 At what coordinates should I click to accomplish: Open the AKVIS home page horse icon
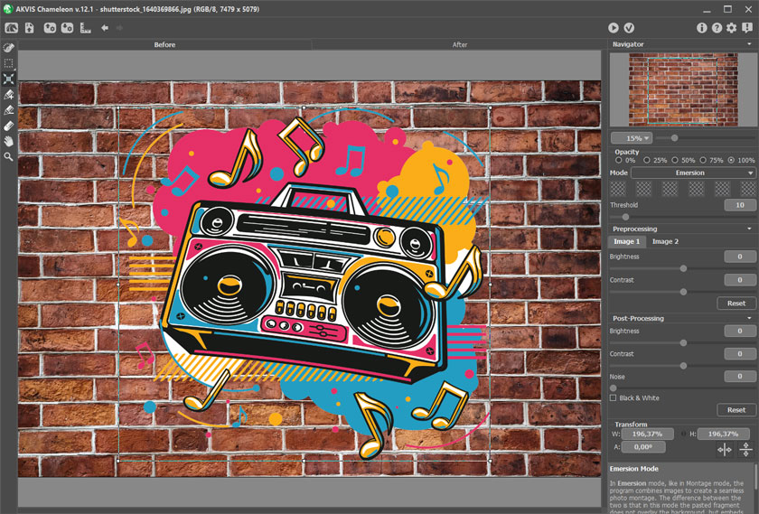(x=11, y=28)
